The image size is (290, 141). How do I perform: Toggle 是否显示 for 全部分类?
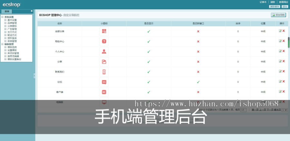pyautogui.click(x=149, y=31)
